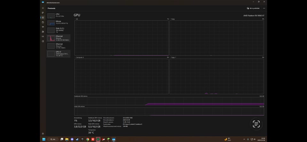The image size is (307, 142).
Task: Select CPU in the performance list
Action: [59, 15]
